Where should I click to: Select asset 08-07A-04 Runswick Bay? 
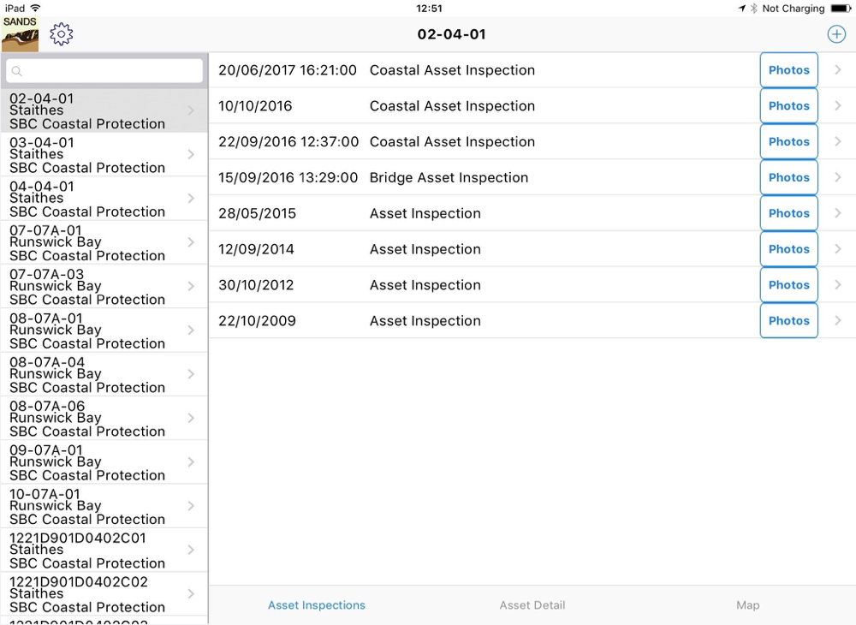click(104, 374)
